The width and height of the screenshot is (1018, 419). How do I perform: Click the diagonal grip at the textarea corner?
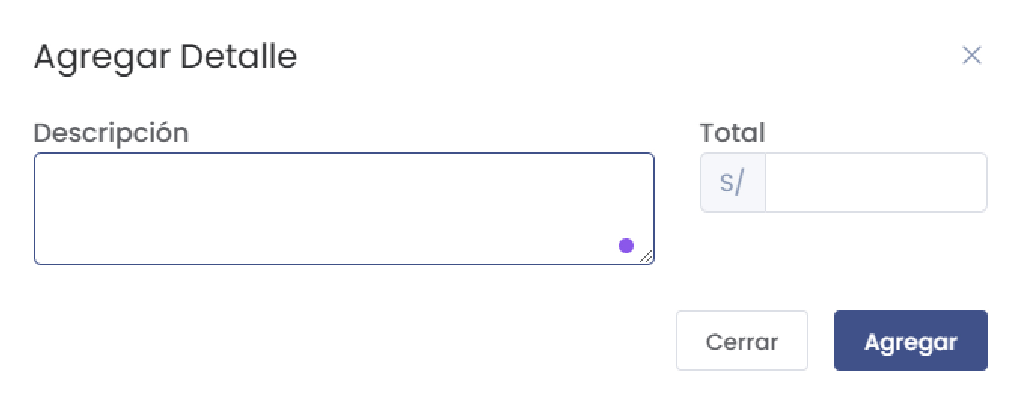(x=647, y=257)
